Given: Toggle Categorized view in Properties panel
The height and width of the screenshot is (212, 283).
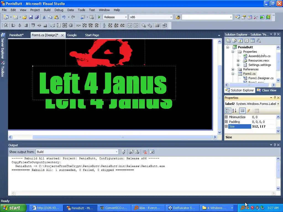Looking at the screenshot, I should (x=228, y=111).
